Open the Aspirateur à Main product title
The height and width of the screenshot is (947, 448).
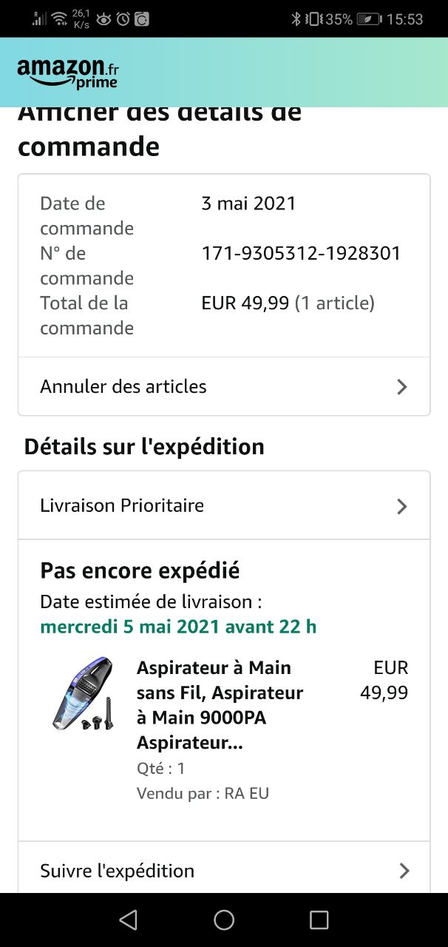pos(220,705)
